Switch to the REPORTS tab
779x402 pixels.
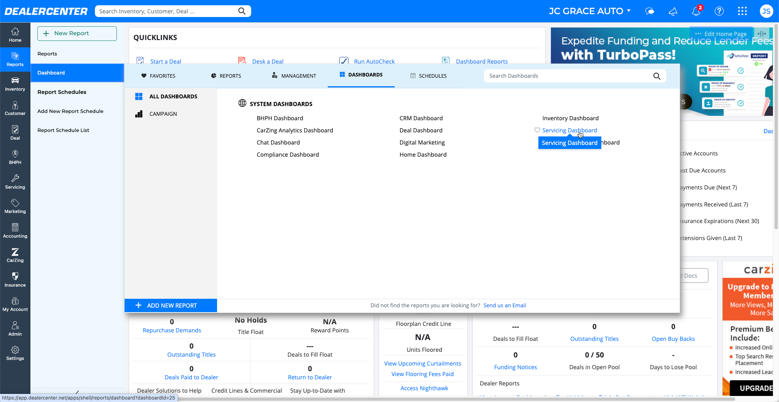(226, 76)
